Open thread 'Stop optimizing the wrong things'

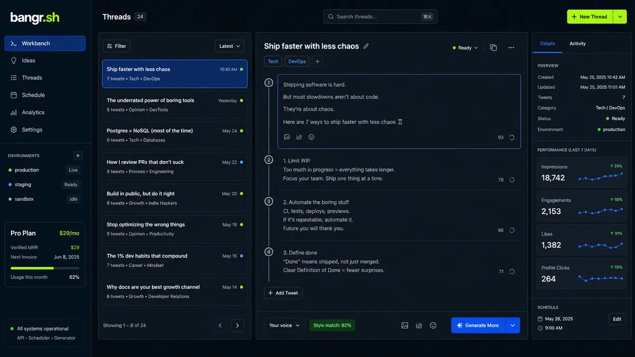tap(175, 228)
